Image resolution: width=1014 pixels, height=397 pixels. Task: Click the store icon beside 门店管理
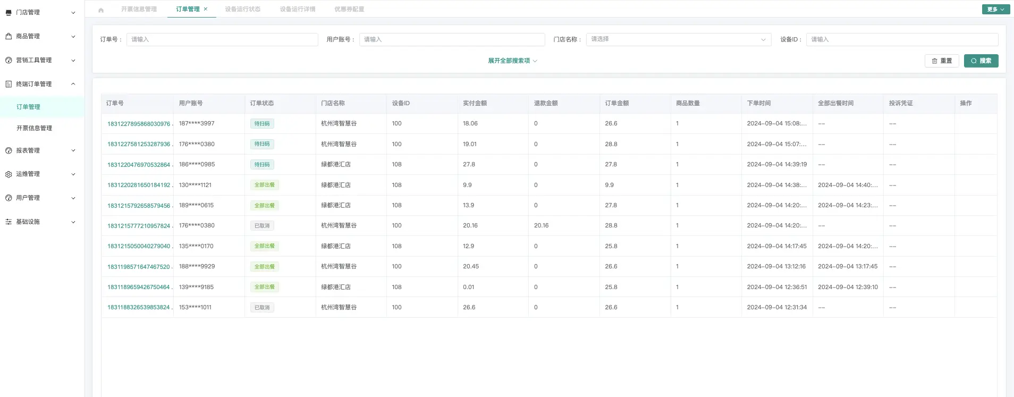(9, 13)
